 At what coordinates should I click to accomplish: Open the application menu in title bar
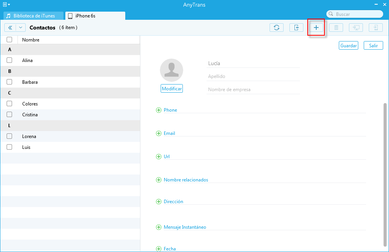point(6,4)
